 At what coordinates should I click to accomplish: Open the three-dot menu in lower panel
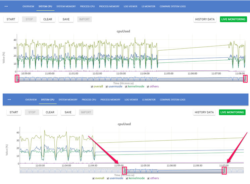point(9,100)
